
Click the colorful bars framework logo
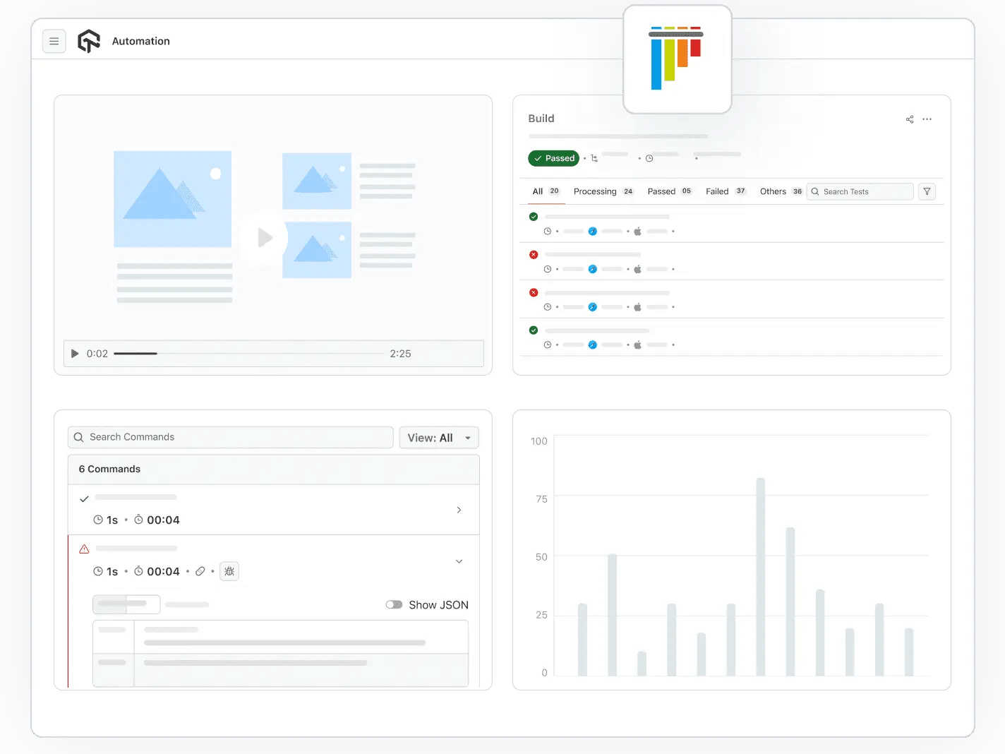[x=676, y=59]
